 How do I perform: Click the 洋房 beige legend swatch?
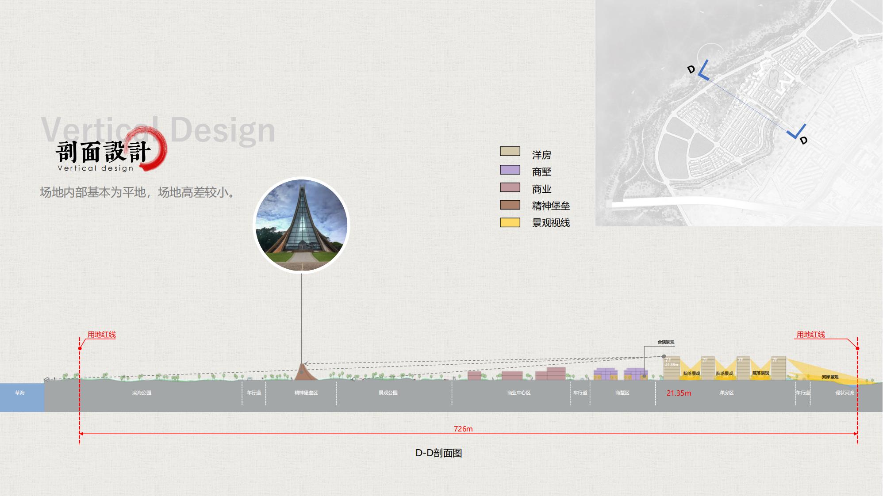coord(510,152)
